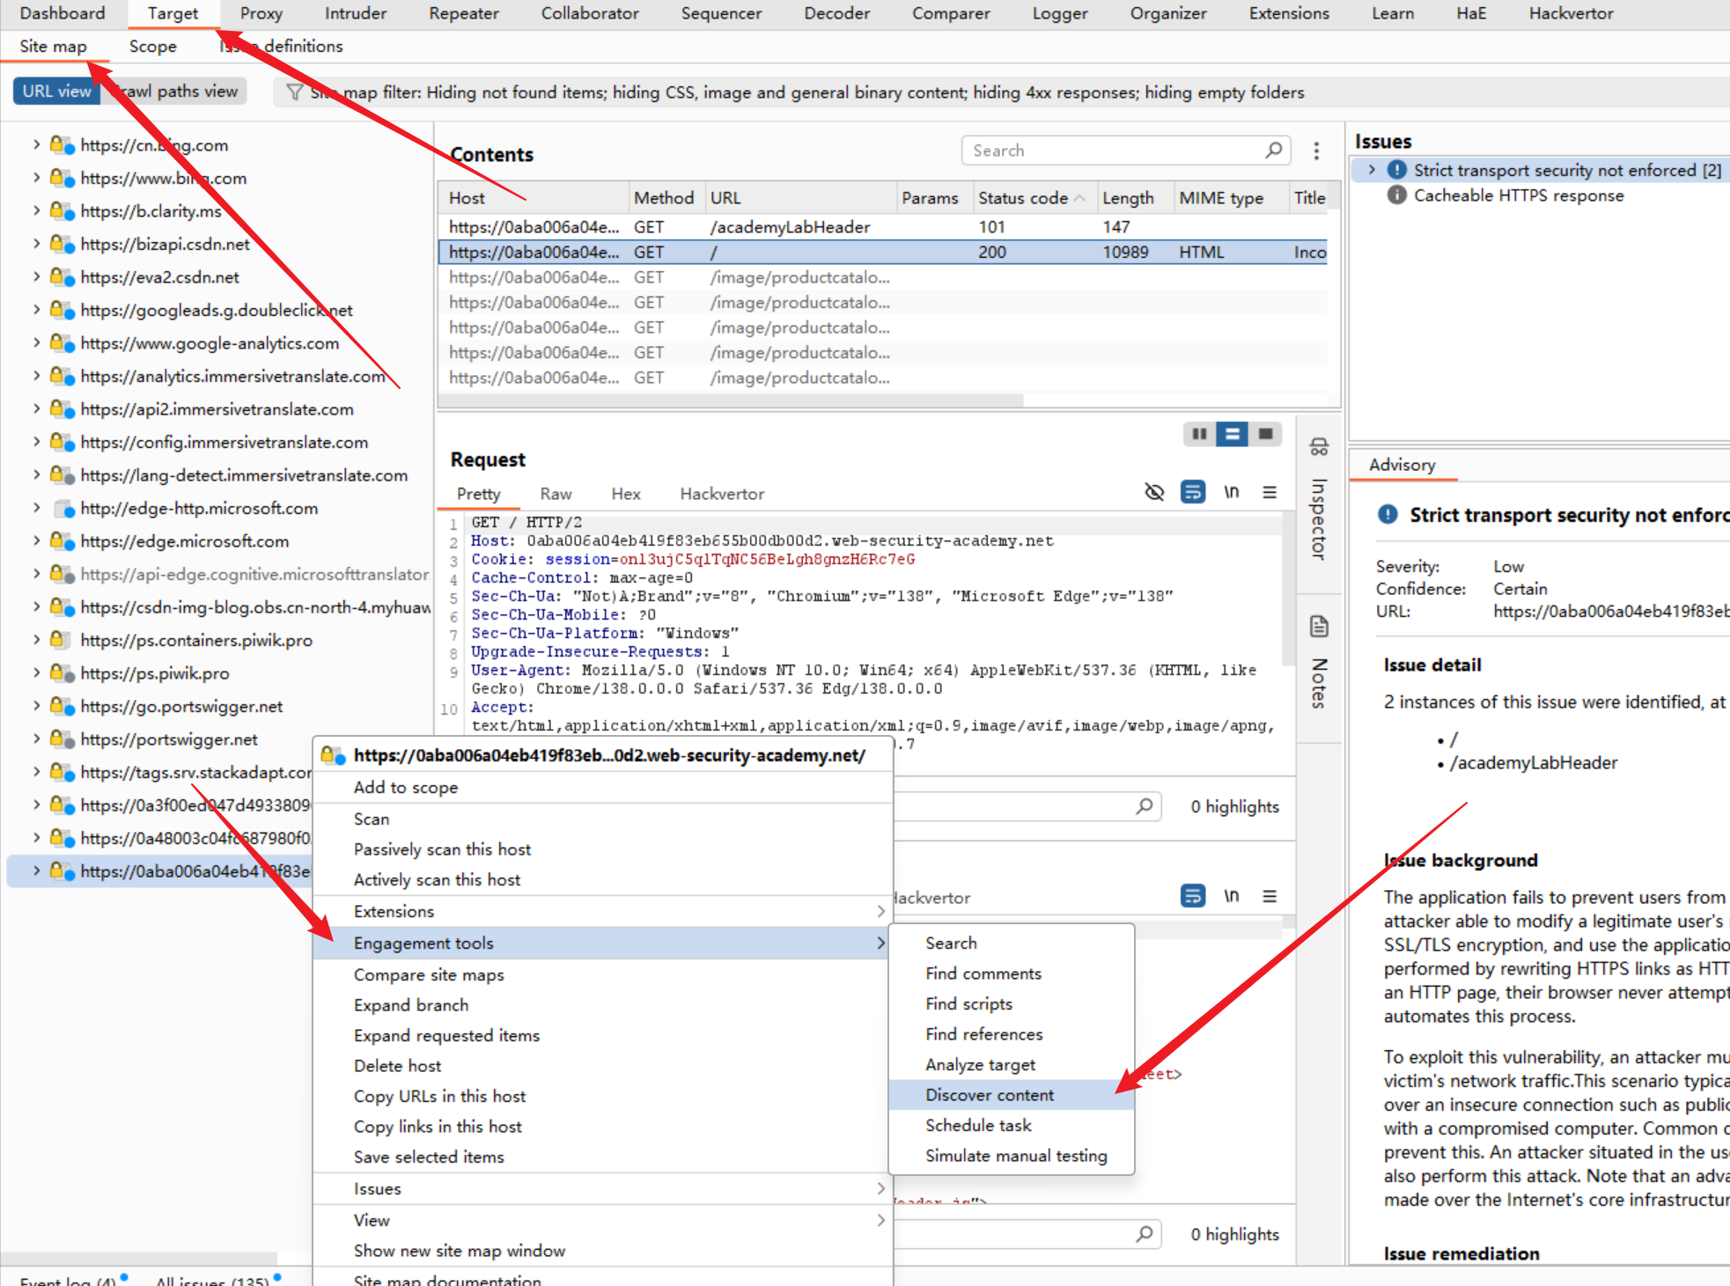Screen dimensions: 1730x1286
Task: Click the site map filter funnel icon
Action: 295,92
